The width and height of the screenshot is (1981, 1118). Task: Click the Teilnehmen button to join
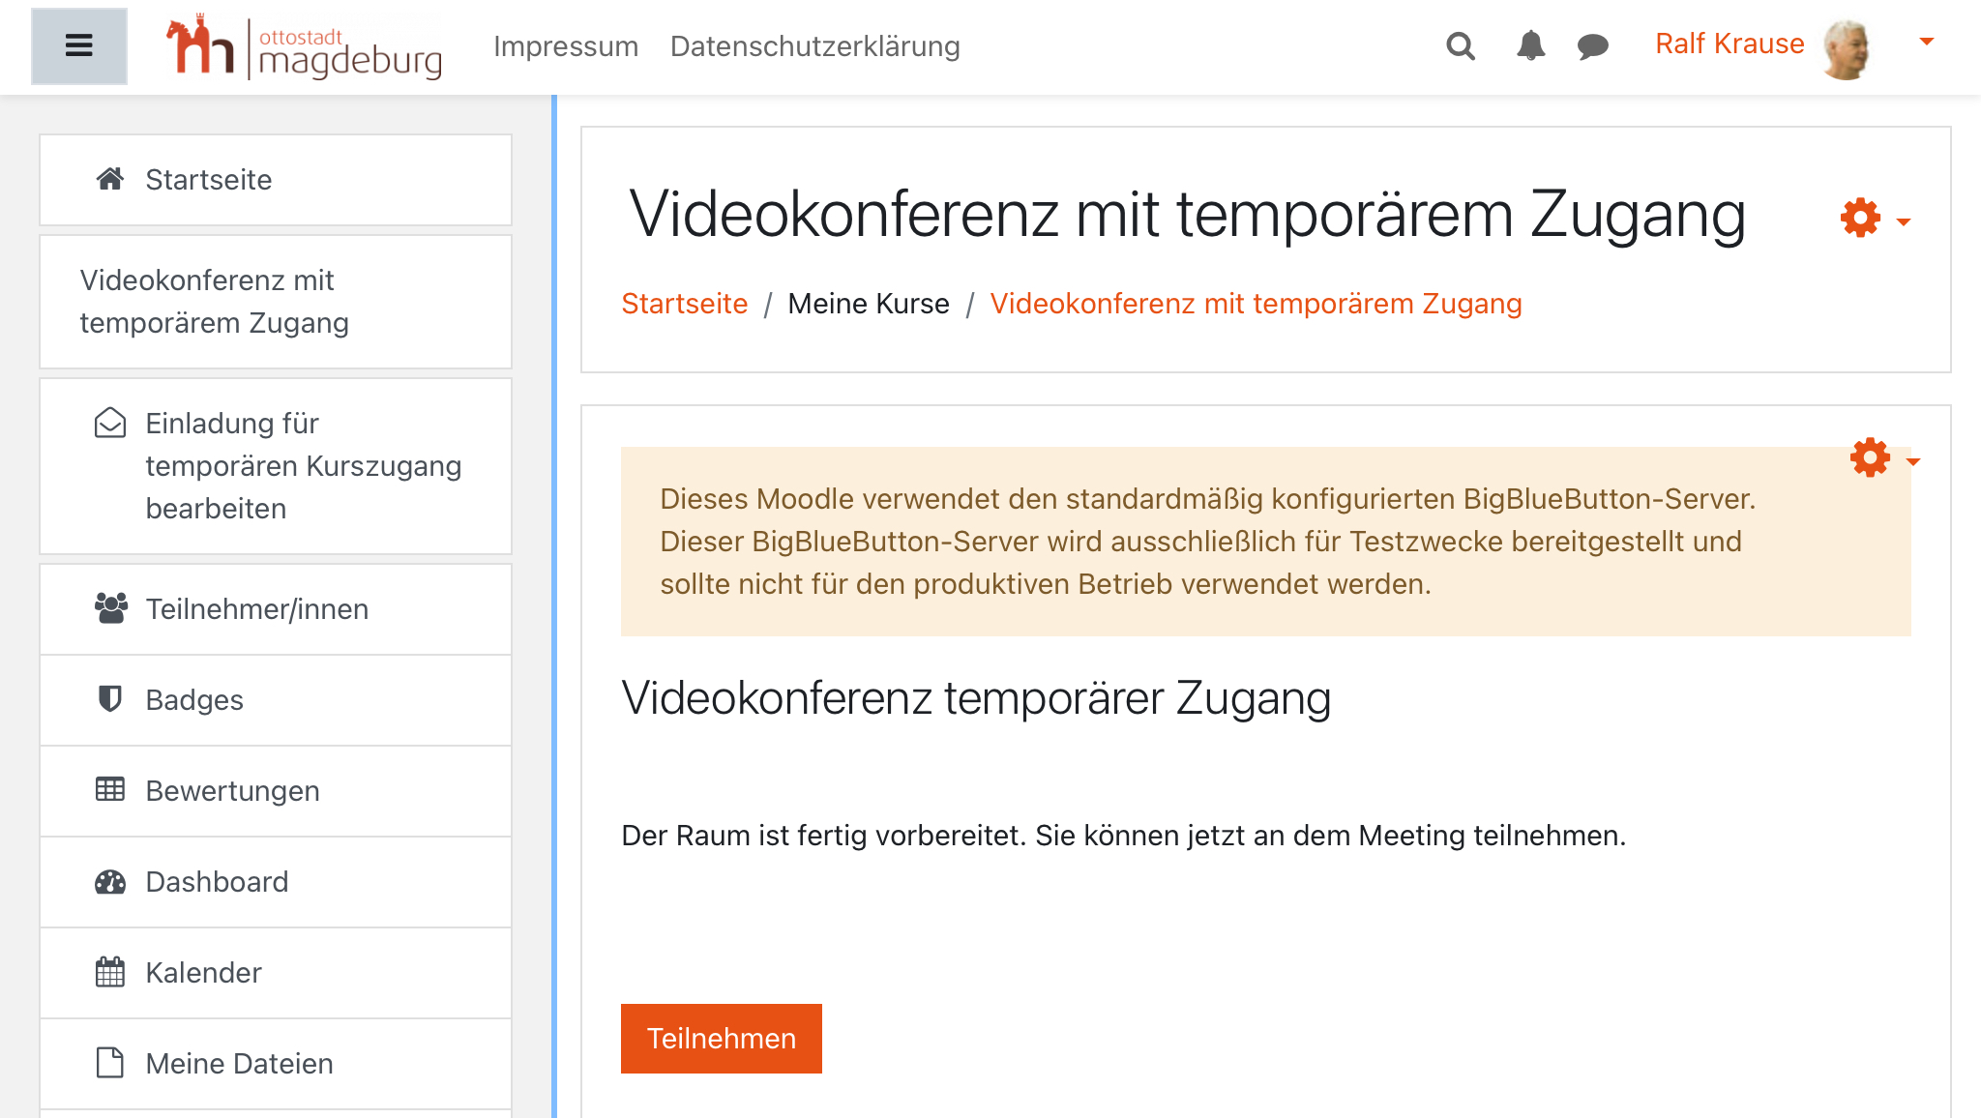tap(721, 1038)
